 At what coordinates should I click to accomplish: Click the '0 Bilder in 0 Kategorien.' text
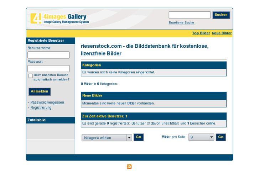coord(99,84)
